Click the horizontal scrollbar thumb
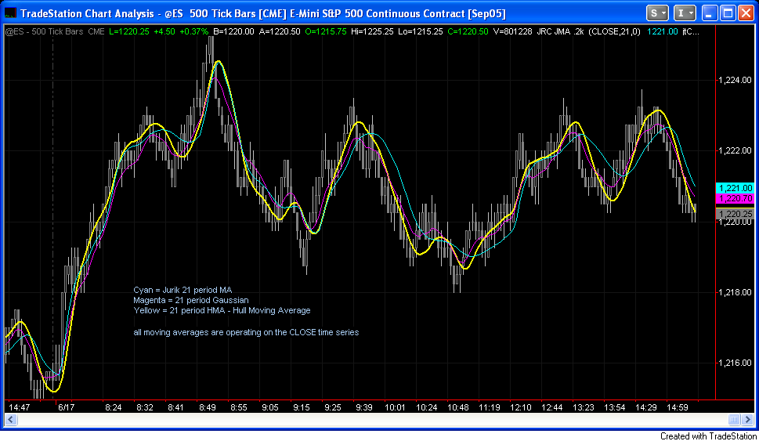Viewport: 759px width, 441px height. 734,419
